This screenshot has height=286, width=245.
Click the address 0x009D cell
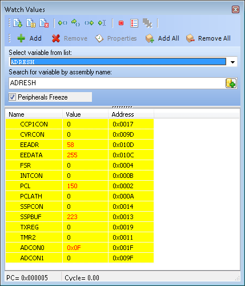coord(131,134)
